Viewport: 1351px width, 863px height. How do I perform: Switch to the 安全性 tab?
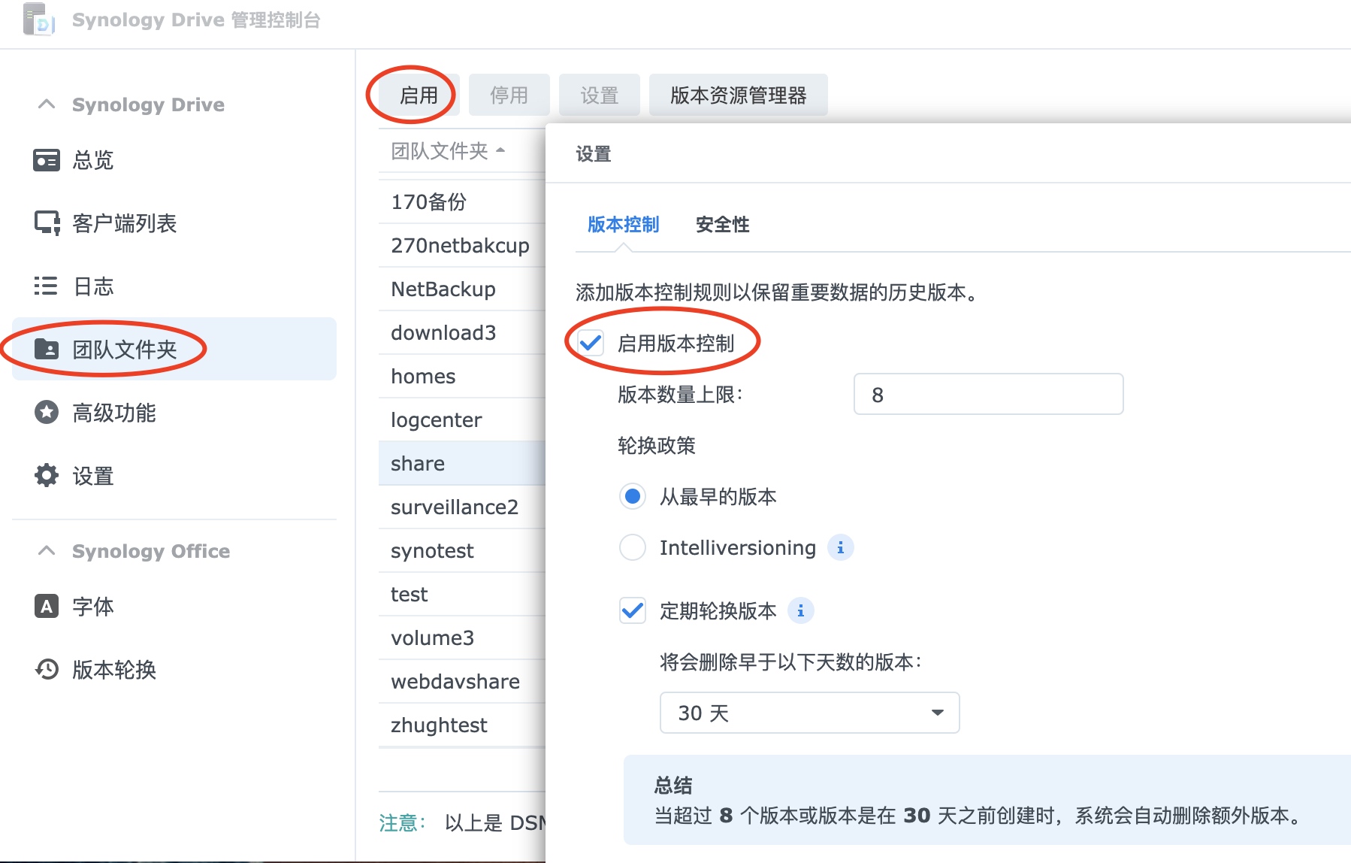[x=722, y=224]
